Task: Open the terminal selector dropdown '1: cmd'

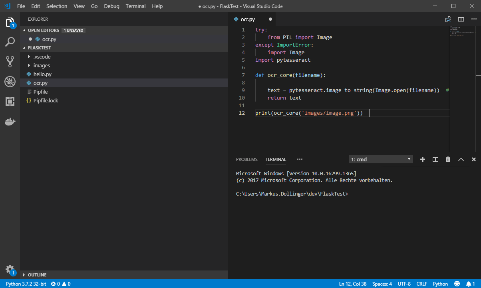Action: click(381, 159)
